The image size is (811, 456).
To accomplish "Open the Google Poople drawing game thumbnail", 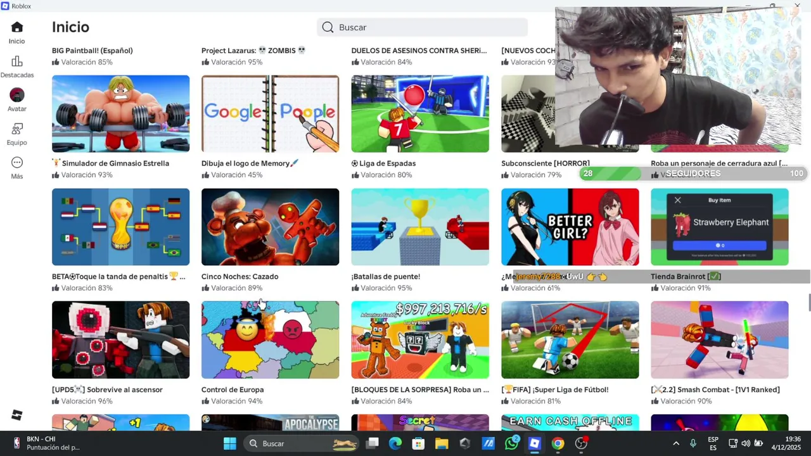I will click(270, 114).
